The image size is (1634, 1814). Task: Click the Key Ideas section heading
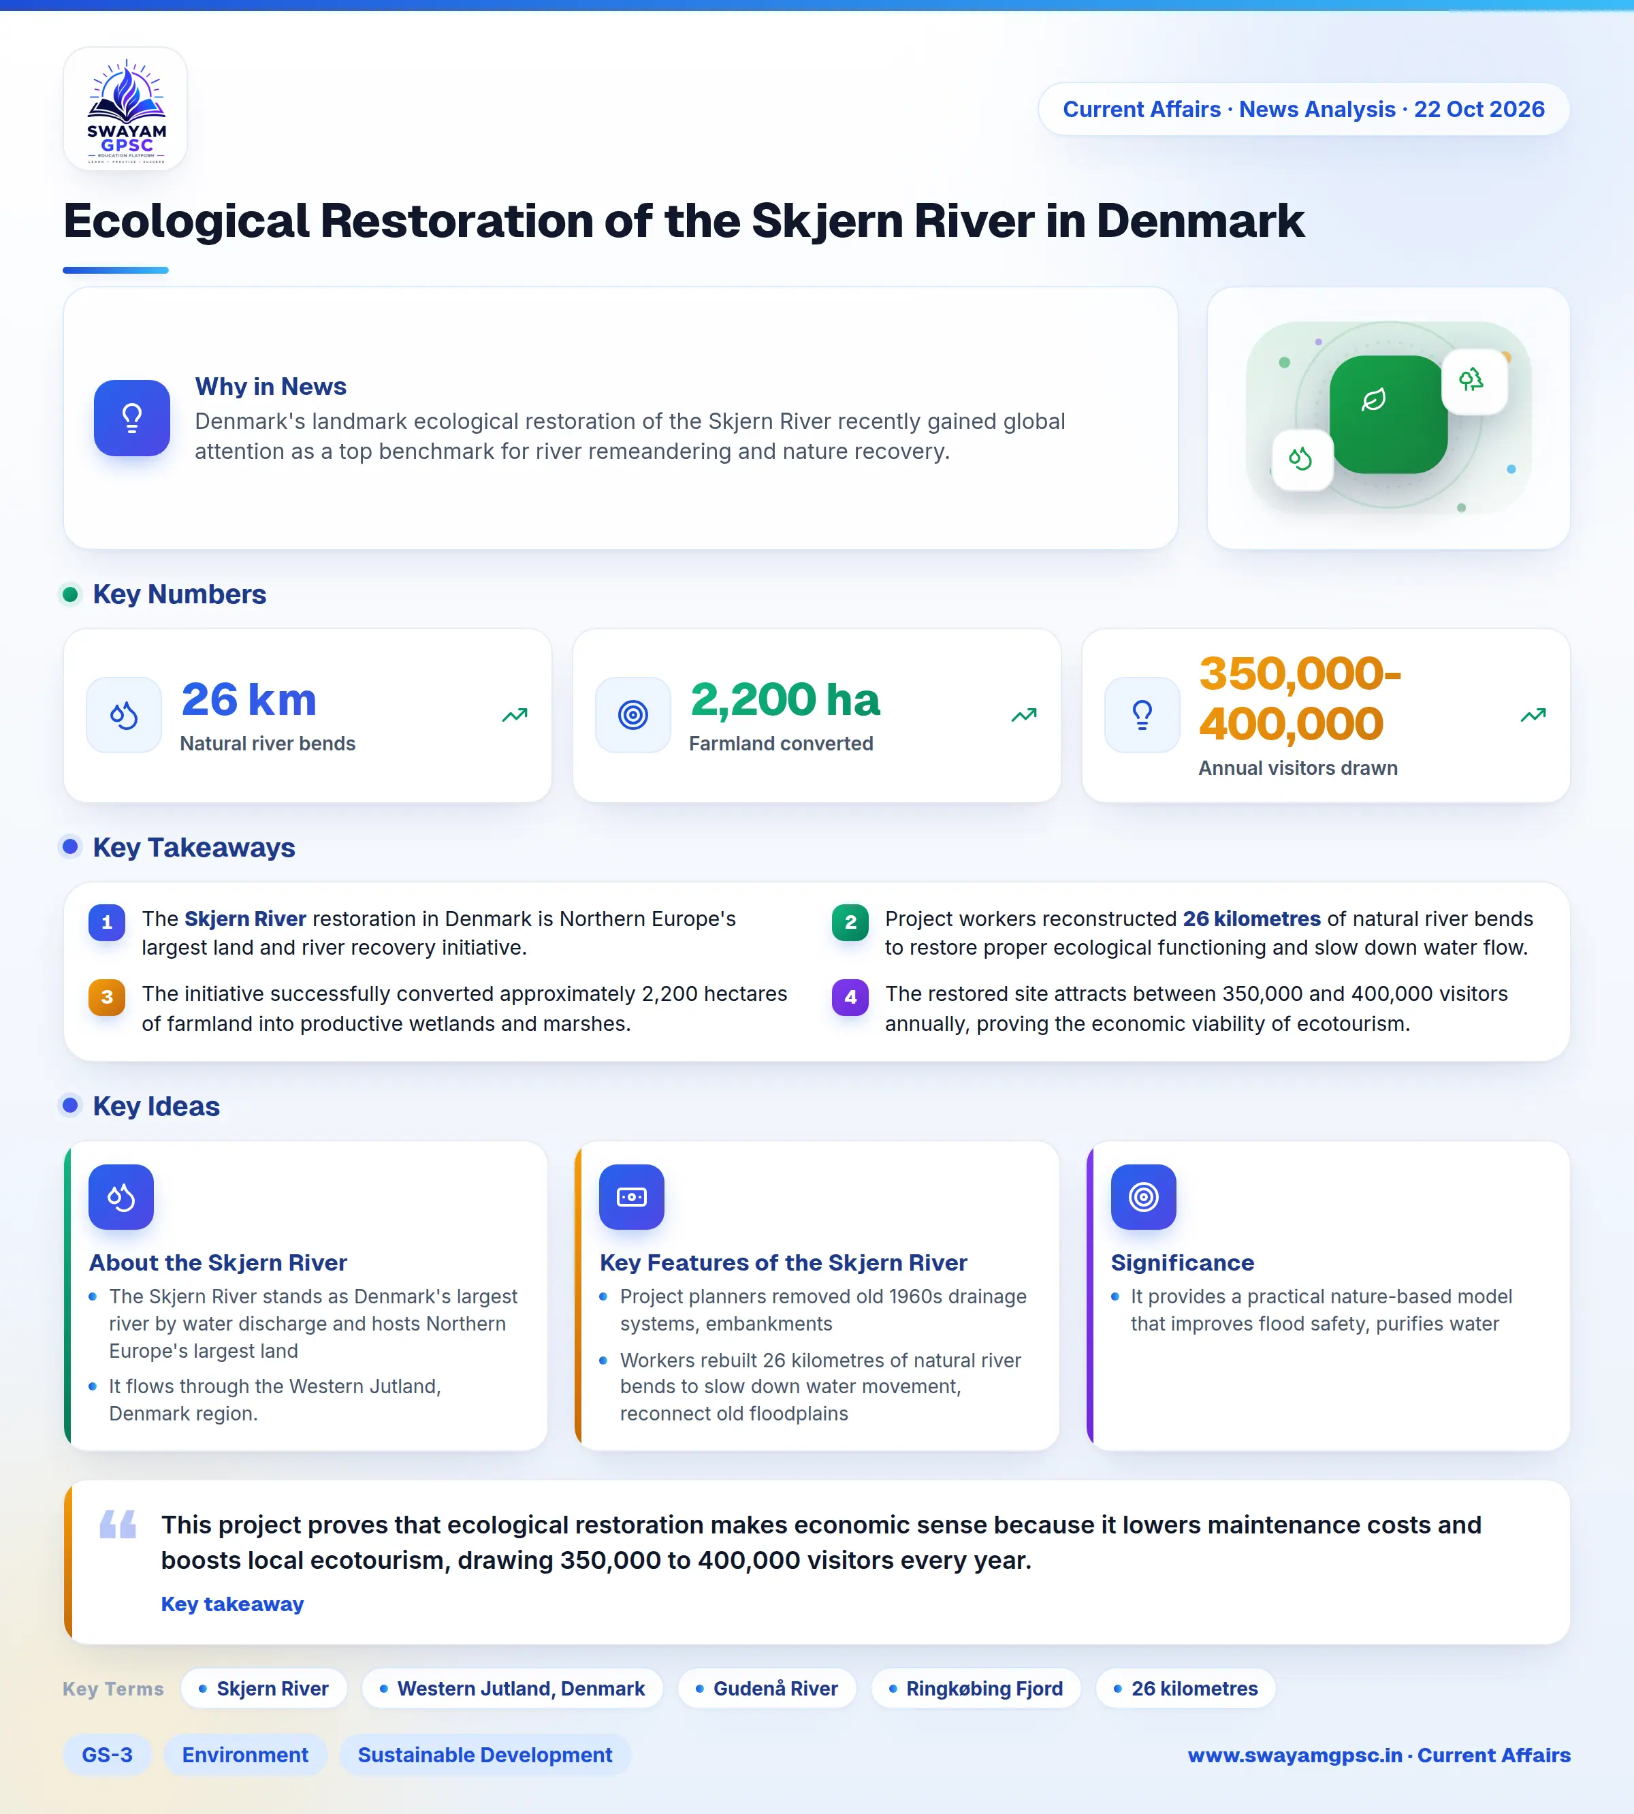pos(156,1107)
